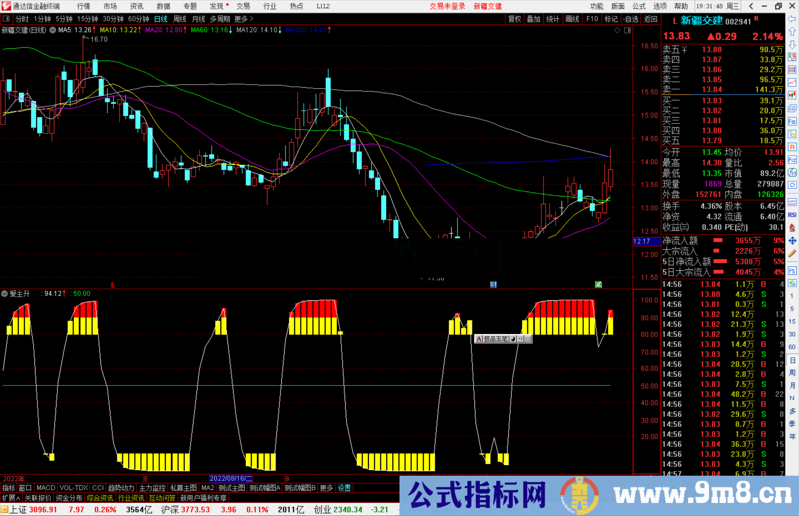
Task: Enable 复权 price adjustment in chart toolbar
Action: coord(514,19)
